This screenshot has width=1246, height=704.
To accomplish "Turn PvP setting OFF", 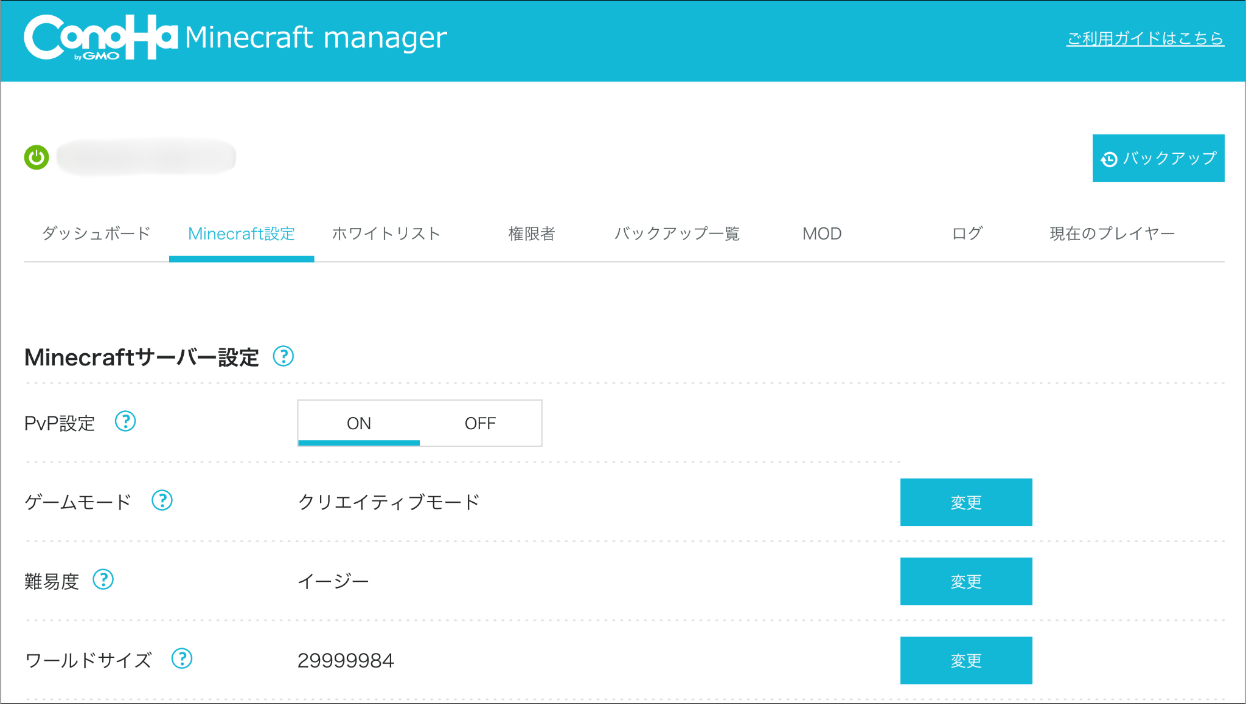I will 480,423.
